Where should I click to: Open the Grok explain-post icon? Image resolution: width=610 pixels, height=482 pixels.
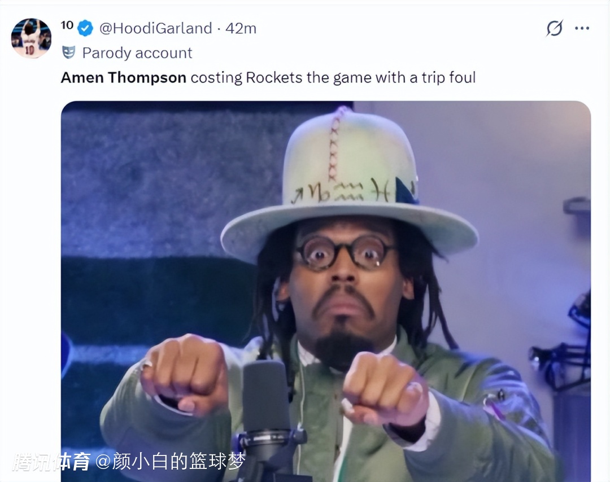click(555, 28)
